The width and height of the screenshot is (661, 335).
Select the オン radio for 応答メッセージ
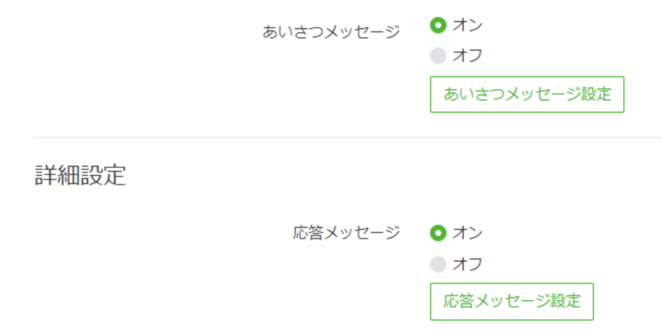pos(438,232)
